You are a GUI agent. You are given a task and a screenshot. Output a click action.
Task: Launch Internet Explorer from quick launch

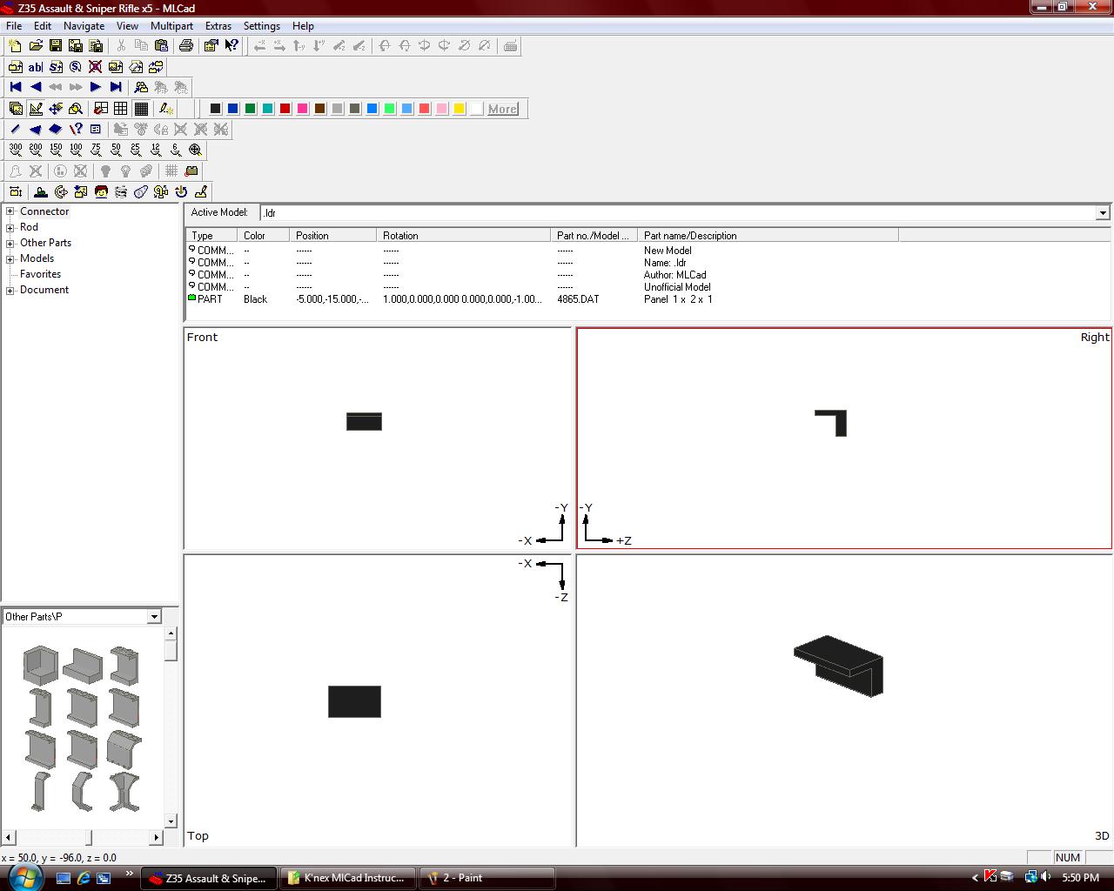[84, 878]
